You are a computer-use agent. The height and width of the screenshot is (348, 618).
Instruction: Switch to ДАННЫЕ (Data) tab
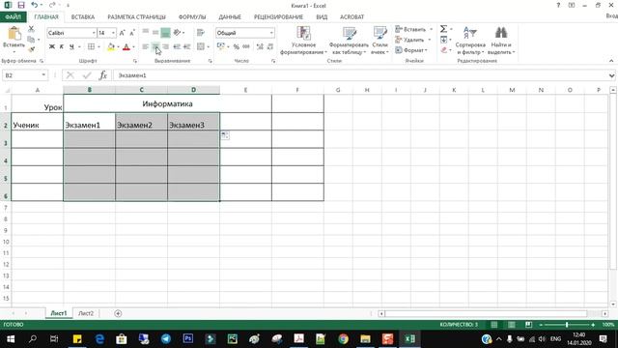coord(230,17)
